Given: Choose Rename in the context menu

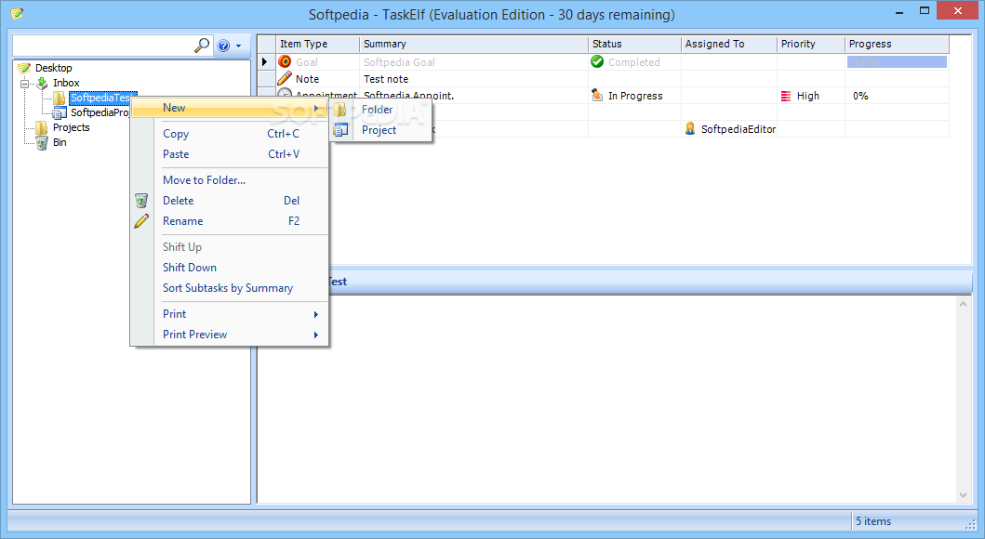Looking at the screenshot, I should pyautogui.click(x=230, y=221).
